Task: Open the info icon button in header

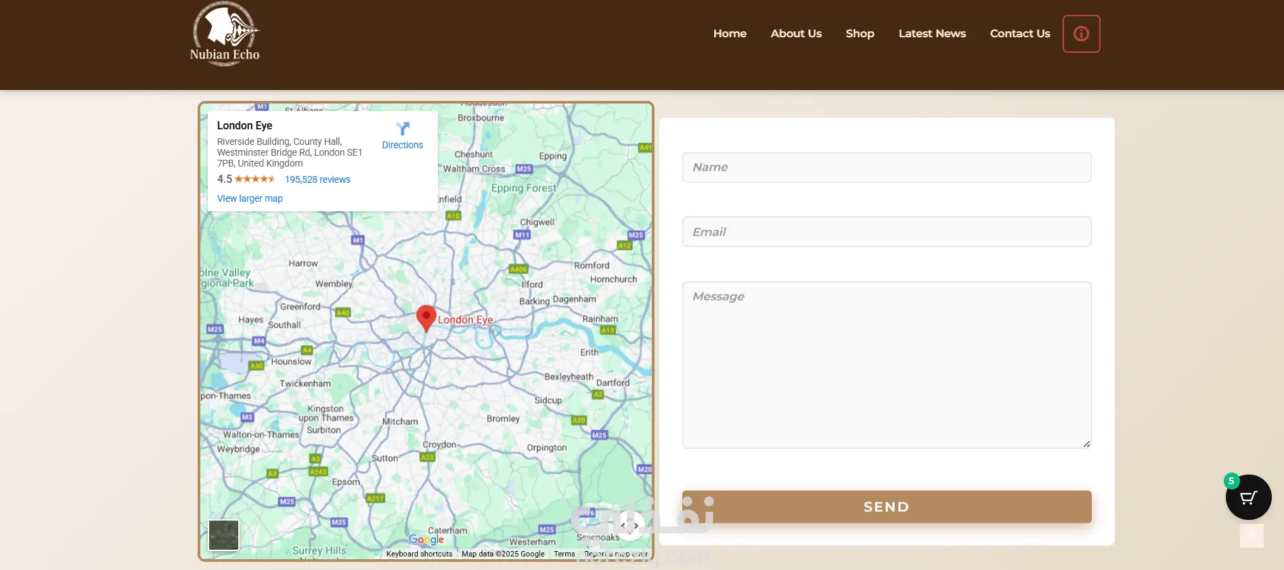Action: pos(1081,34)
